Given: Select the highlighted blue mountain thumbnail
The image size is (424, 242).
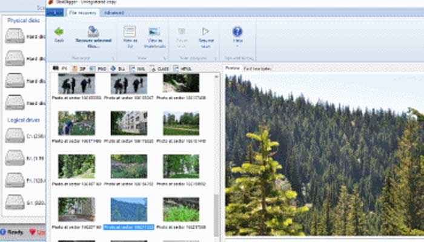Looking at the screenshot, I should 129,209.
